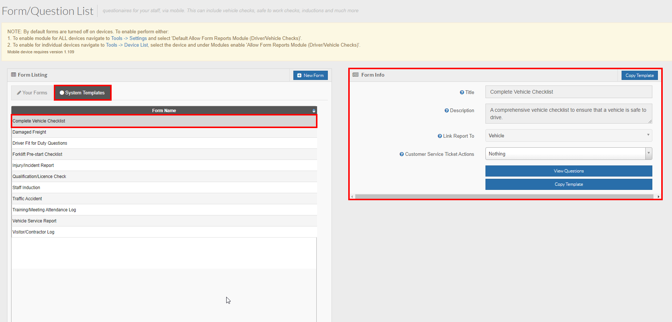
Task: Select the Staff Induction row
Action: pyautogui.click(x=164, y=188)
